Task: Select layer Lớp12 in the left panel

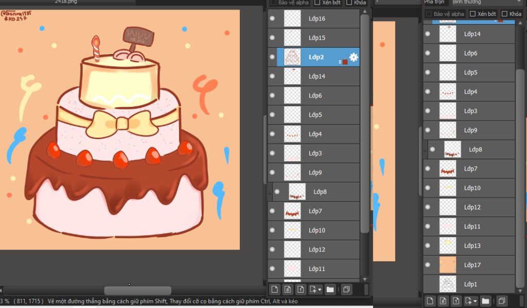Action: (313, 249)
